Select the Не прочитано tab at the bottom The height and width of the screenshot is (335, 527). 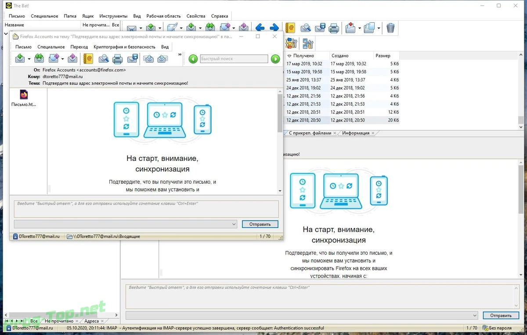click(59, 321)
